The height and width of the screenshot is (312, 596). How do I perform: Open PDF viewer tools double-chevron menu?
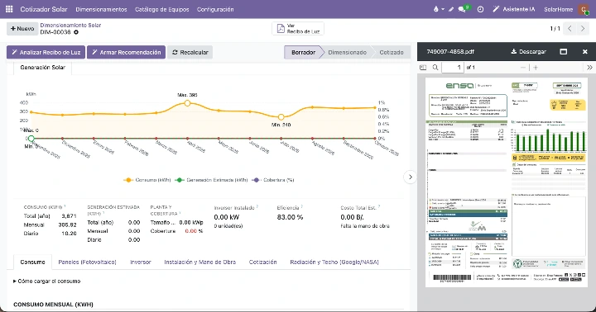click(589, 68)
